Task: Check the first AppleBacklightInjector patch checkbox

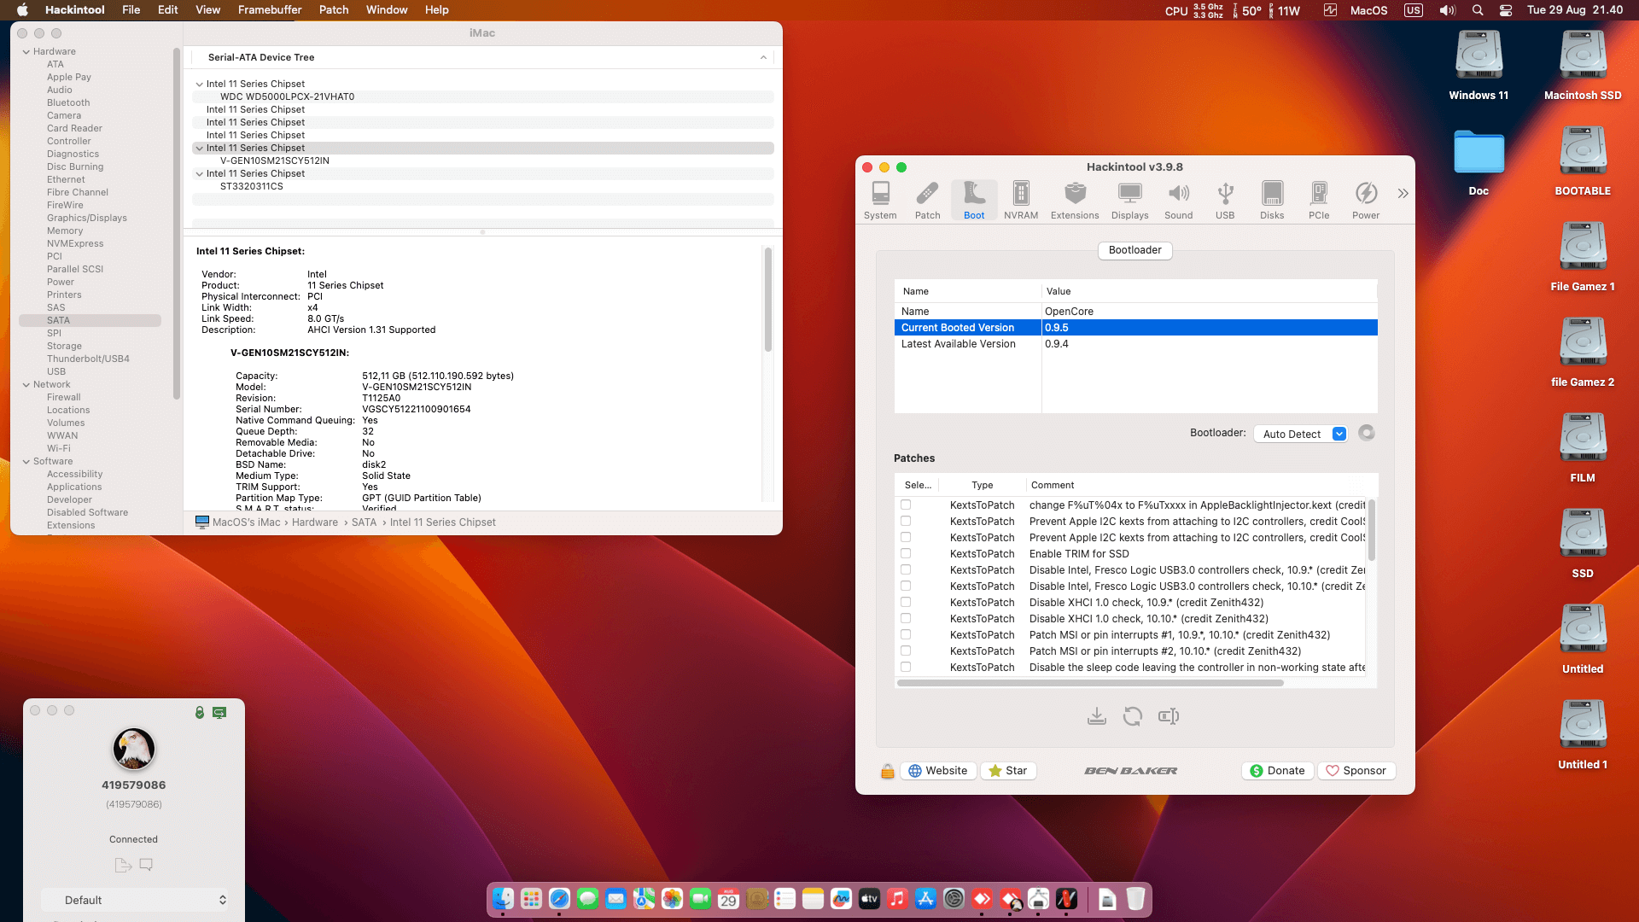Action: [906, 505]
